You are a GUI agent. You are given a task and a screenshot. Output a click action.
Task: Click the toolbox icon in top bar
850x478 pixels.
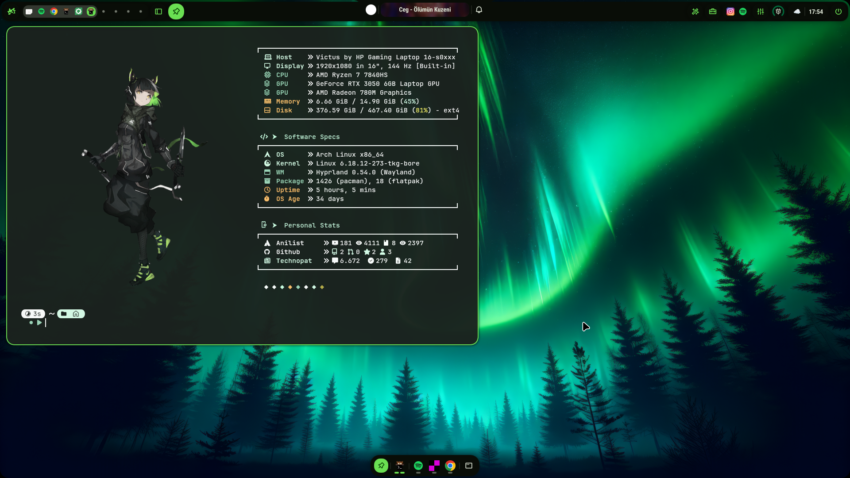pos(713,12)
